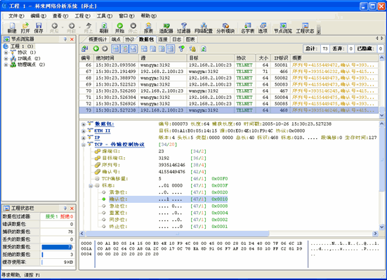Select packet row with time 15:30:23.526260
The height and width of the screenshot is (280, 387).
[x=228, y=91]
